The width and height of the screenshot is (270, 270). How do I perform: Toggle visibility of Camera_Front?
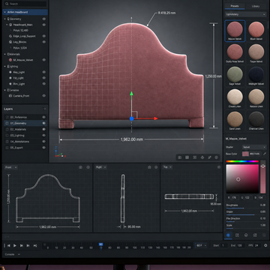tap(44, 96)
